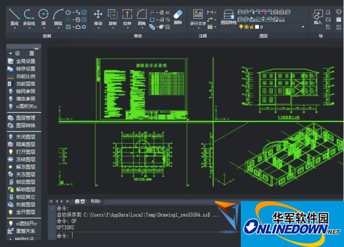Click layer 0 white color swatch

[257, 27]
